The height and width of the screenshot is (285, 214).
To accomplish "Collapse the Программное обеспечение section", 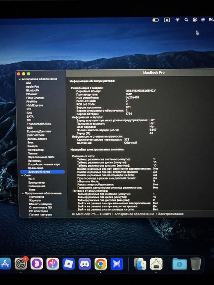I will (x=23, y=193).
